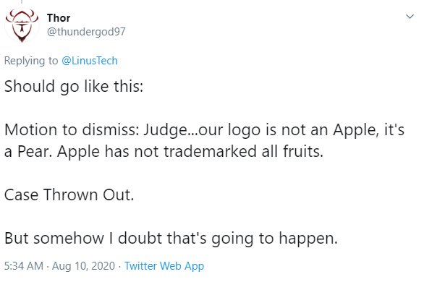
Task: Click the display name Thor
Action: (59, 18)
